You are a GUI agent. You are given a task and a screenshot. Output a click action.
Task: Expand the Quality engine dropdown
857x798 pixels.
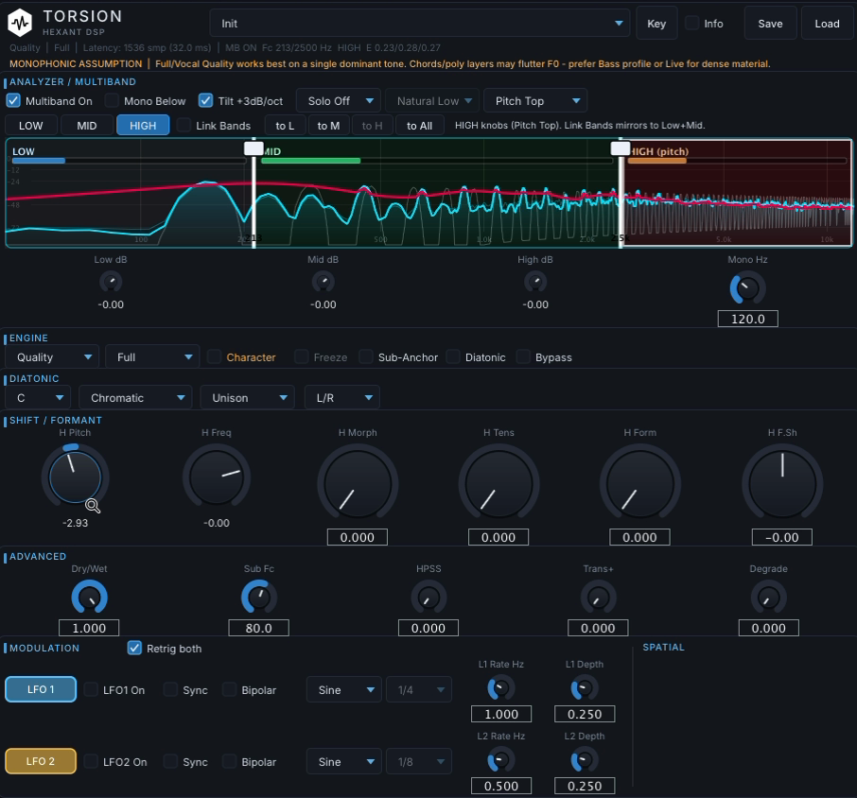click(x=52, y=357)
